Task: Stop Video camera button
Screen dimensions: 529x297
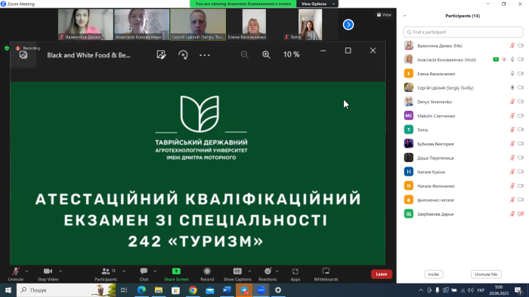Action: tap(48, 274)
